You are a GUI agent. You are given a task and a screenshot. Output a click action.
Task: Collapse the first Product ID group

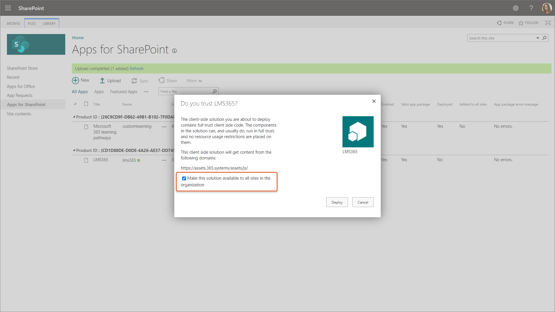pyautogui.click(x=74, y=117)
